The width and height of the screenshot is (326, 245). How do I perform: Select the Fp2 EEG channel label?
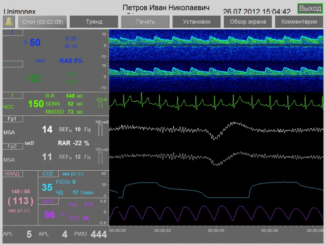pos(12,146)
